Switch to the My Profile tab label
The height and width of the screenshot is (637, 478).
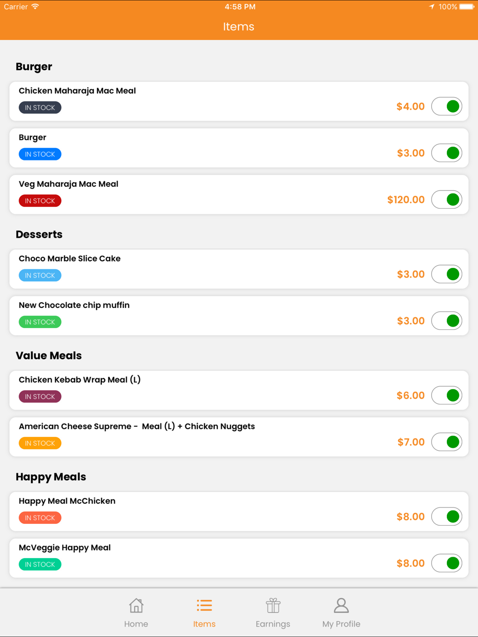(x=341, y=624)
